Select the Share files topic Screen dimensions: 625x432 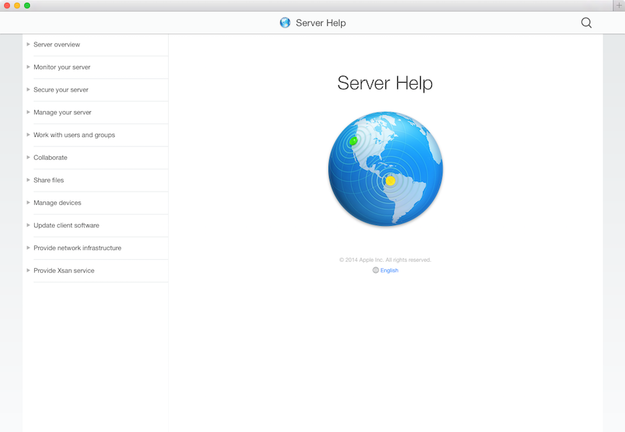tap(49, 180)
